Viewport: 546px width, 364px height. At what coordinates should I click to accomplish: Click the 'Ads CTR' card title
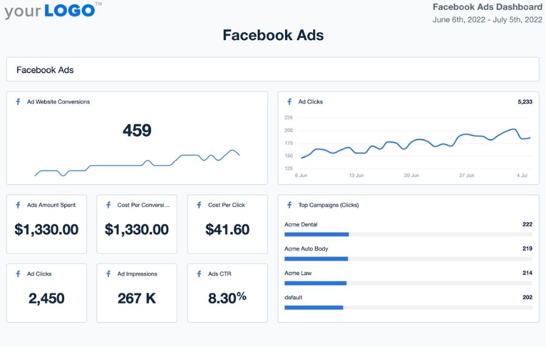(x=220, y=274)
